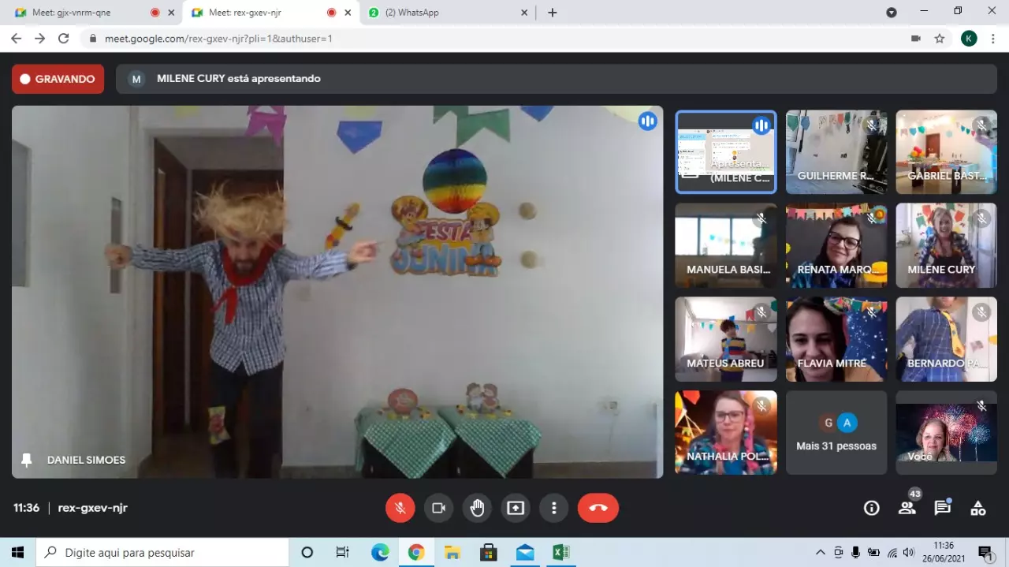Toggle the camera off
The height and width of the screenshot is (567, 1009).
pos(438,508)
